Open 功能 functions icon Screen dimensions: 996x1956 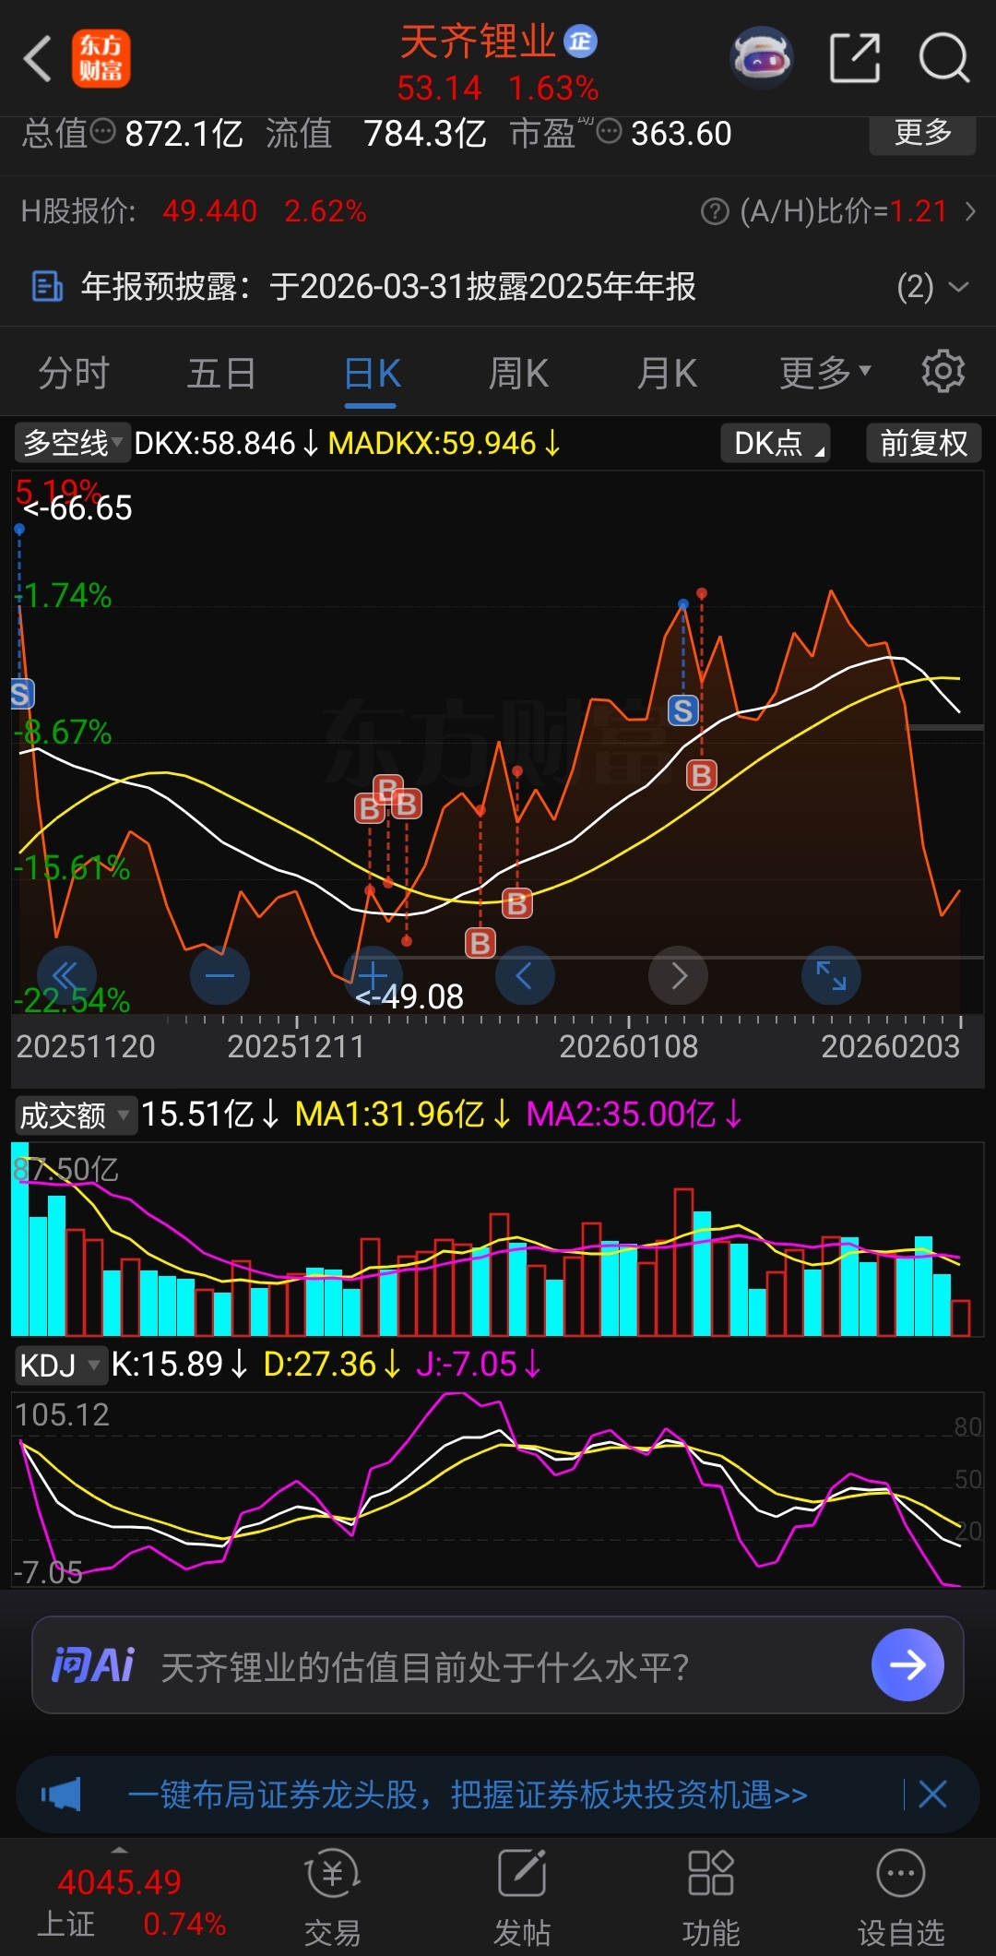[711, 1874]
